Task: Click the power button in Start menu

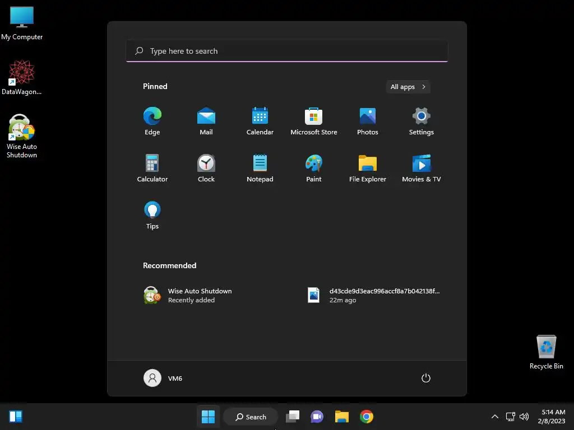Action: click(x=426, y=378)
